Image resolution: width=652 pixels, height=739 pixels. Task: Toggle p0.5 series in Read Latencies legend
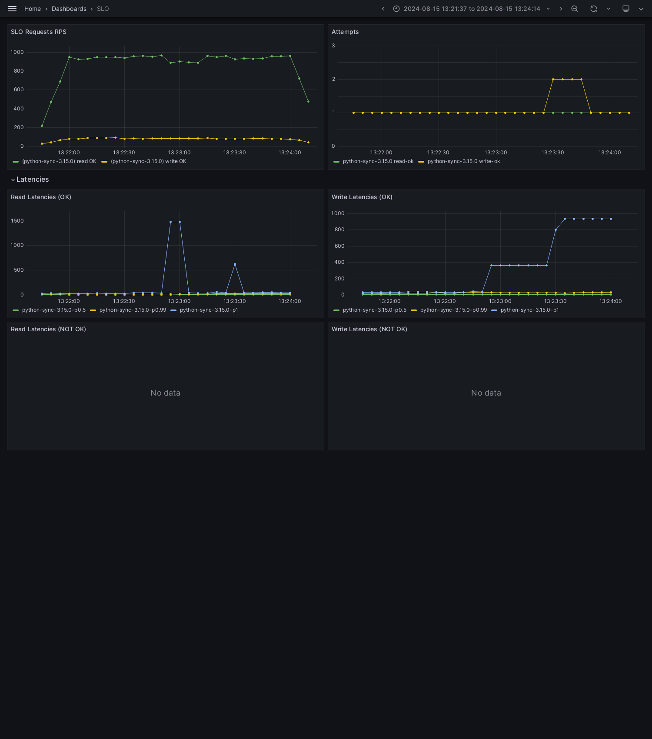(54, 310)
